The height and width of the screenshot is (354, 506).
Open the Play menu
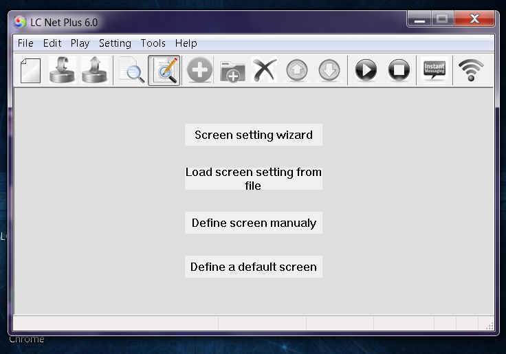click(x=80, y=43)
